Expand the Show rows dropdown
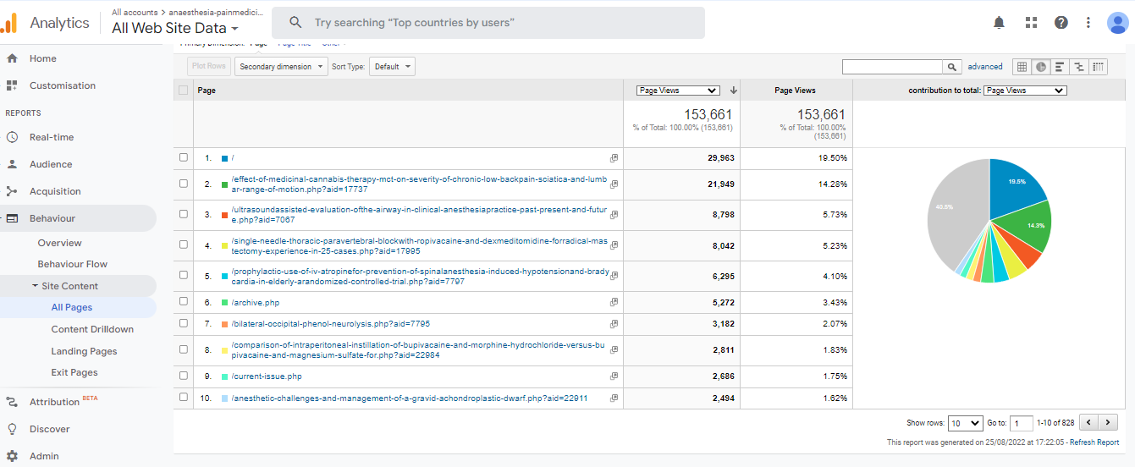Screen dimensions: 1135x467 pos(965,423)
